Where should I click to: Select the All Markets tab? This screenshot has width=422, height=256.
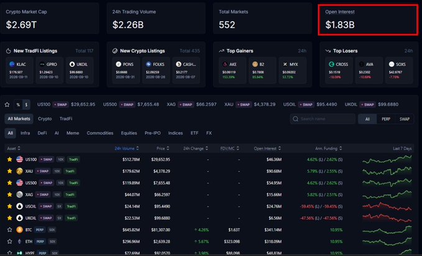[19, 118]
